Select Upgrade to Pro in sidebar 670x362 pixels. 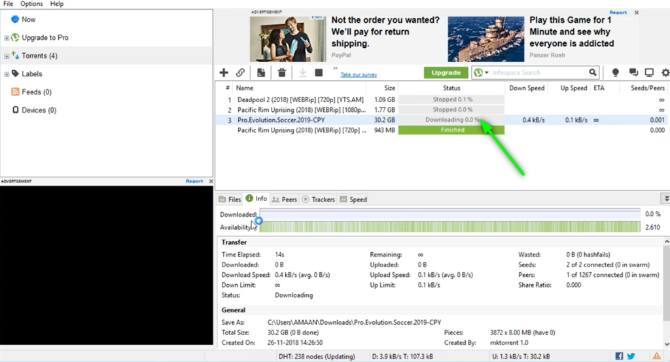[45, 37]
